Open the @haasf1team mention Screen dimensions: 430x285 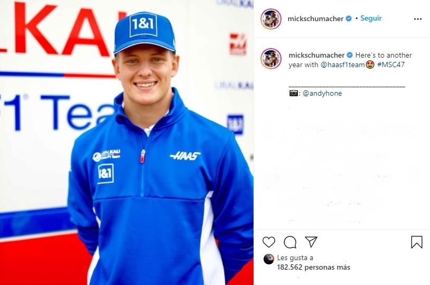[x=342, y=65]
